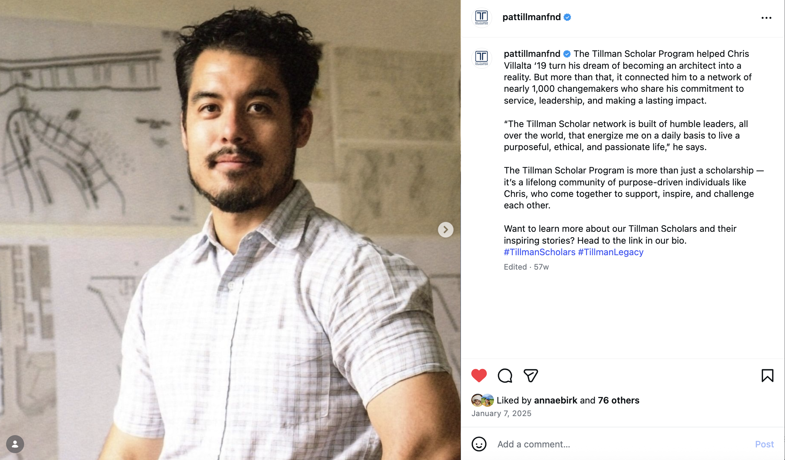This screenshot has width=785, height=460.
Task: View the 76 others who liked
Action: 618,400
